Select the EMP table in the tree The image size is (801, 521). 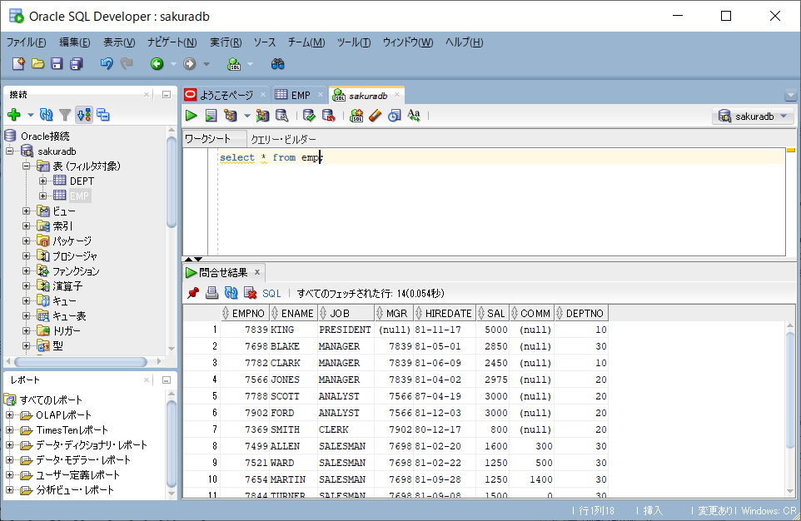[79, 196]
